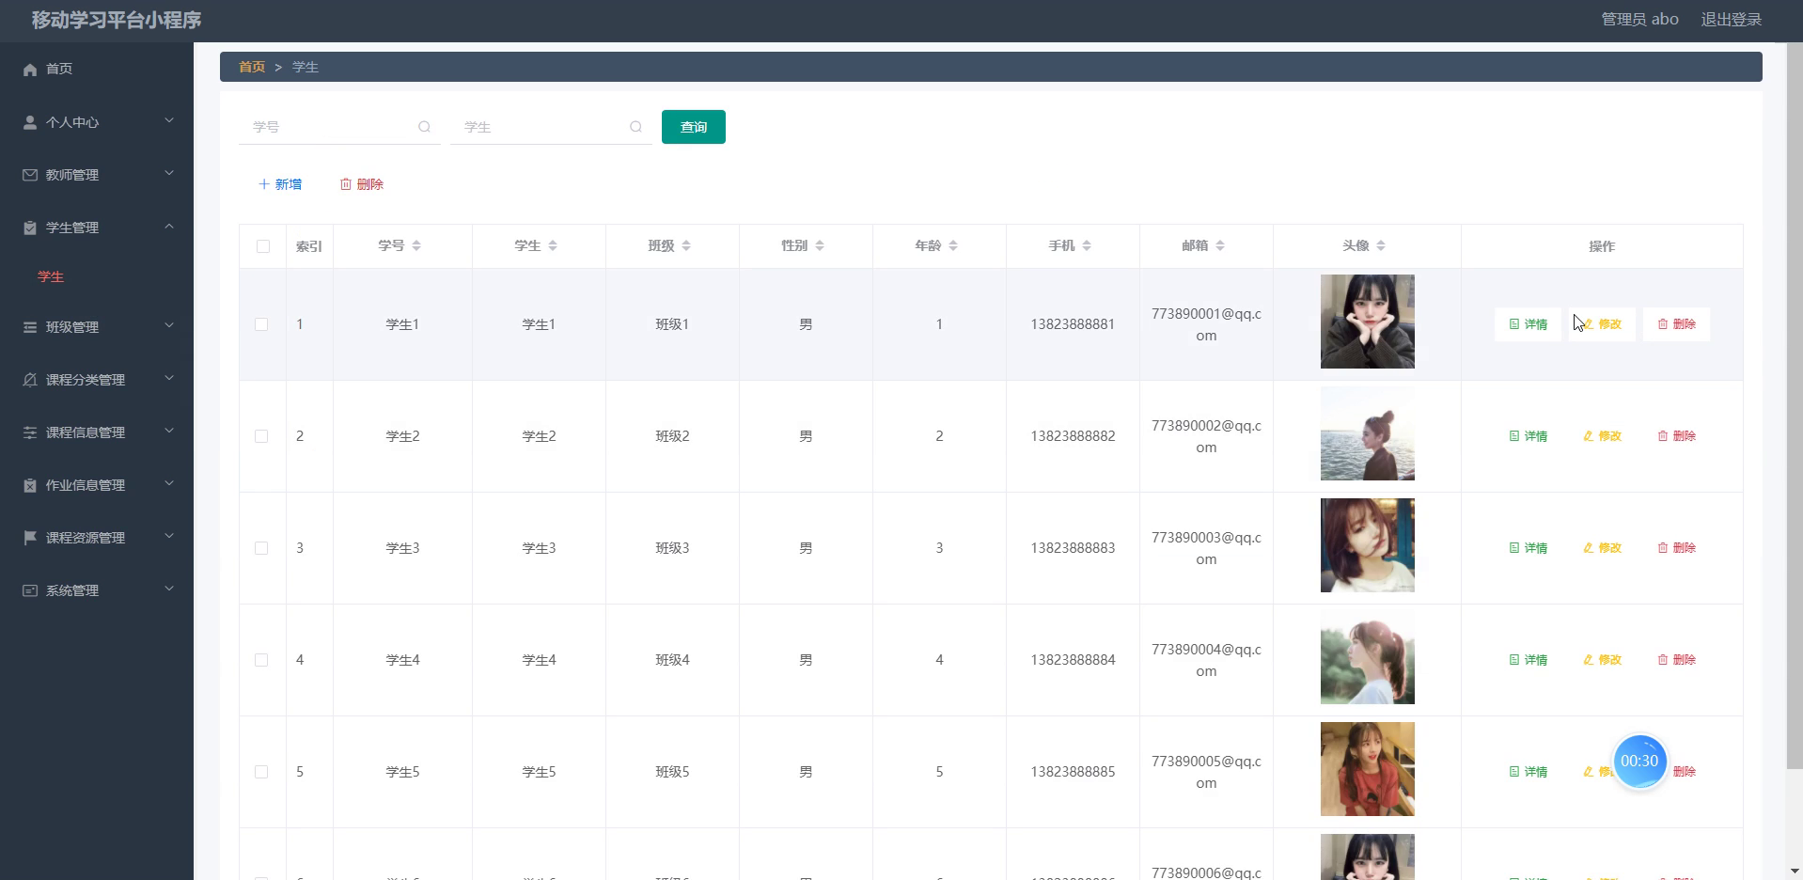The height and width of the screenshot is (880, 1803).
Task: Check the row for 学生4
Action: coord(261,660)
